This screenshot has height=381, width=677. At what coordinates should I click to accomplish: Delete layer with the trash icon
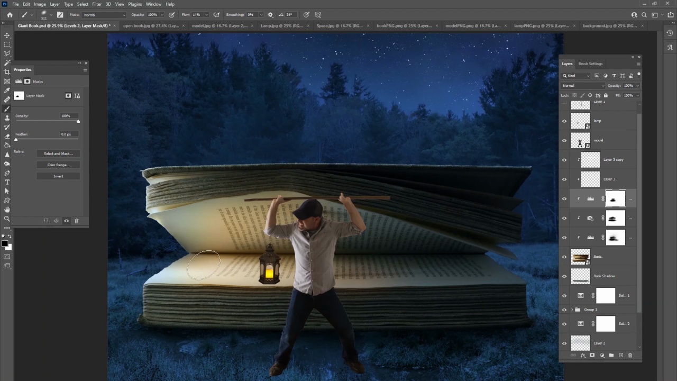tap(630, 355)
